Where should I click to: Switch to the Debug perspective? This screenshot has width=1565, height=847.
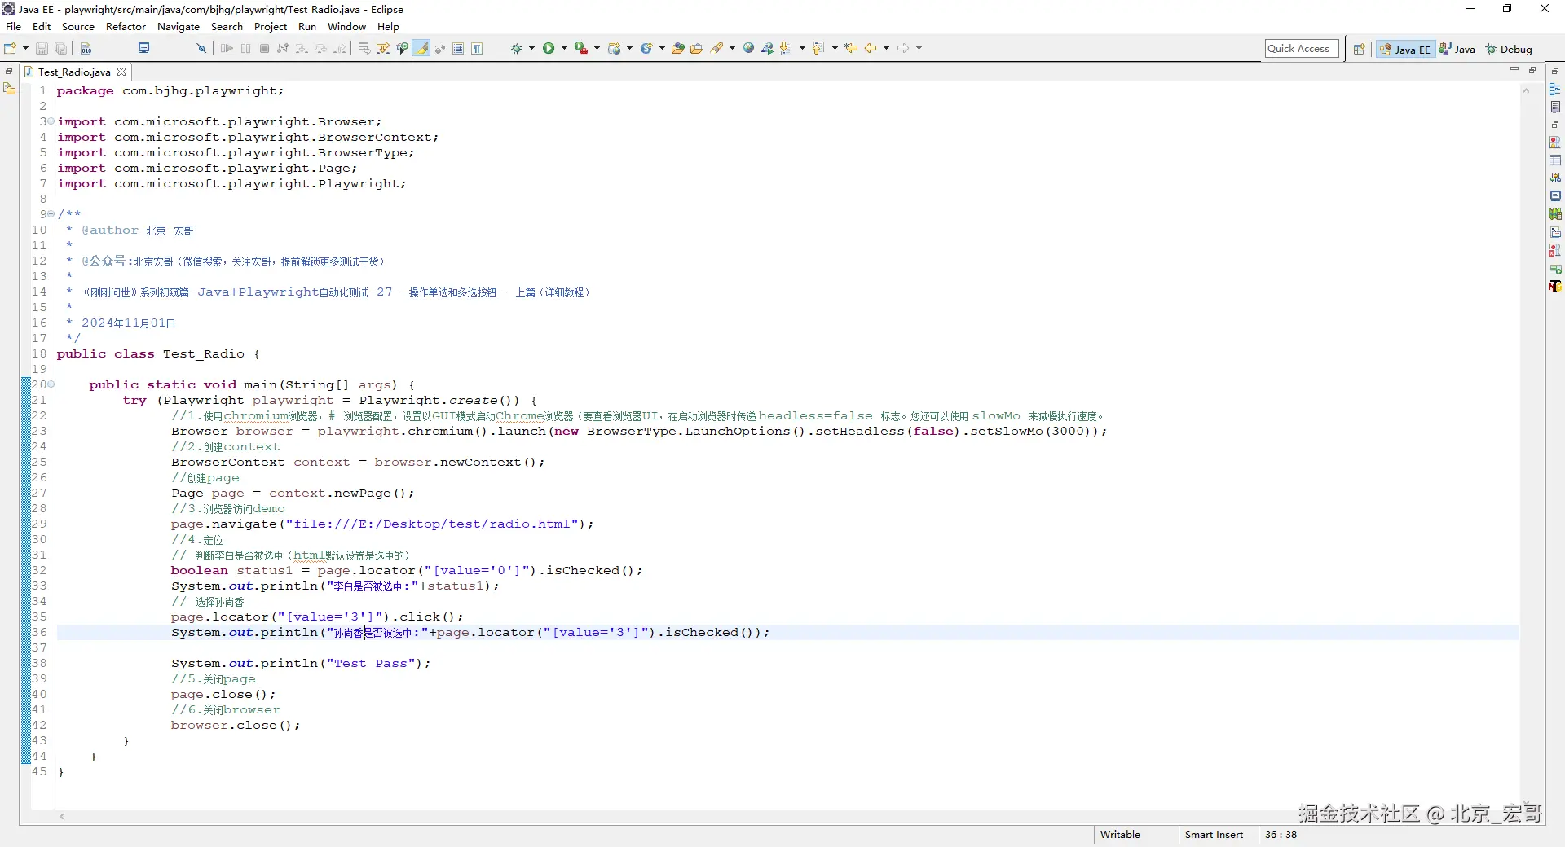(1509, 50)
